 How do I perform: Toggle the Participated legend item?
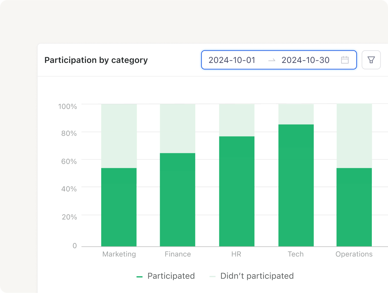tap(166, 276)
